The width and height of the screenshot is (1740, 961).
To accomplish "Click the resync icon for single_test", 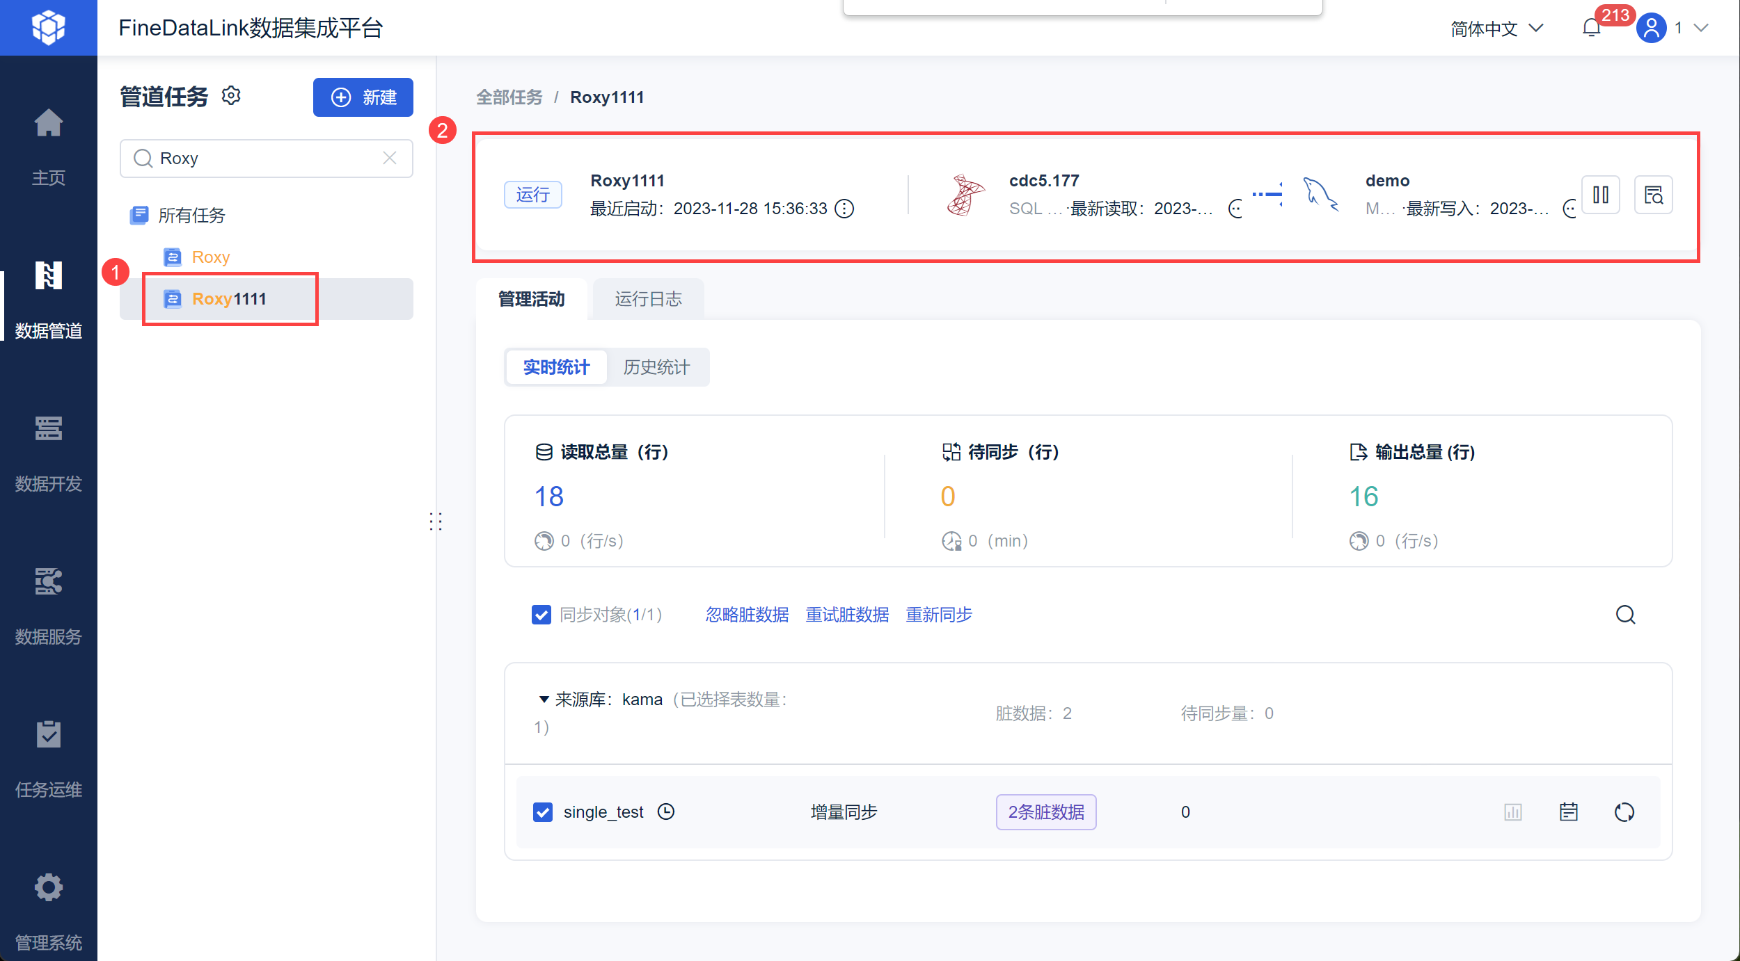I will pos(1624,812).
